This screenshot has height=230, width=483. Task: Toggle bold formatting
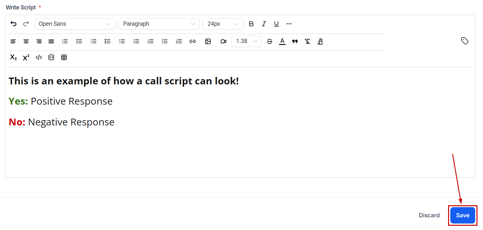pos(251,24)
